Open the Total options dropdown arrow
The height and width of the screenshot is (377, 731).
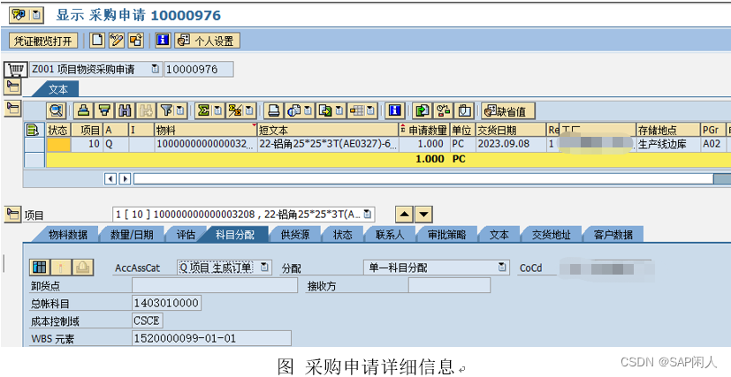[x=217, y=110]
